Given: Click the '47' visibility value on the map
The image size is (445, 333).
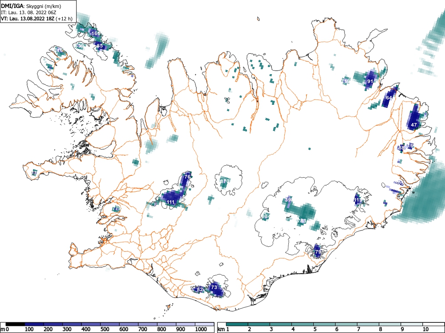Looking at the screenshot, I should pyautogui.click(x=414, y=125).
